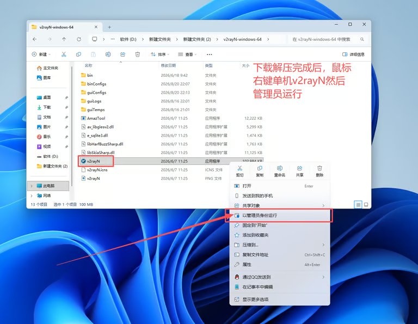The image size is (418, 324).
Task: Click the Cut icon in Explorer toolbar
Action: [64, 54]
